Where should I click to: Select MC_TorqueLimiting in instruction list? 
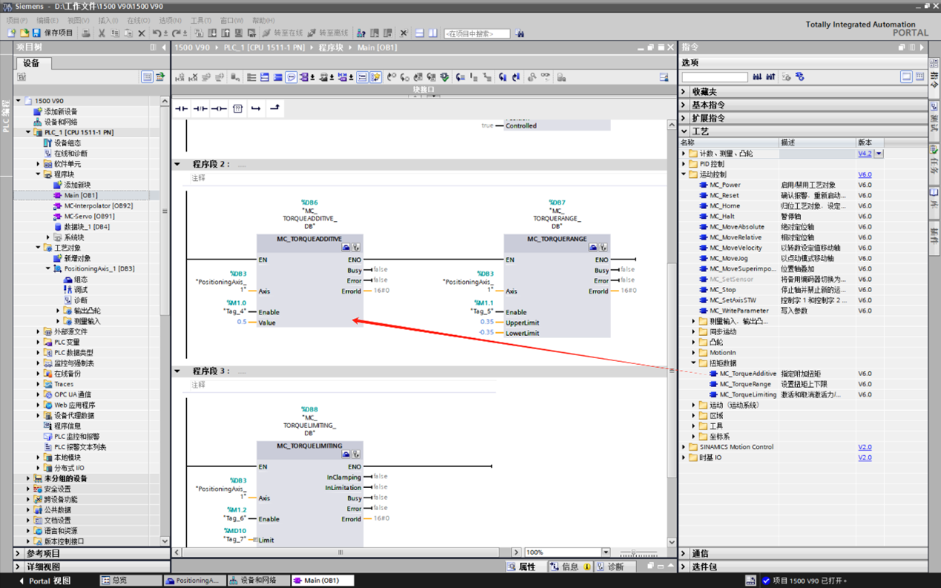click(x=747, y=395)
